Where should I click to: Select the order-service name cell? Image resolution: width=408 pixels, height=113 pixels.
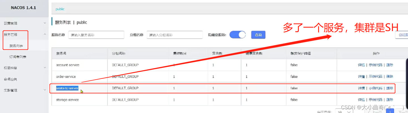pos(66,77)
